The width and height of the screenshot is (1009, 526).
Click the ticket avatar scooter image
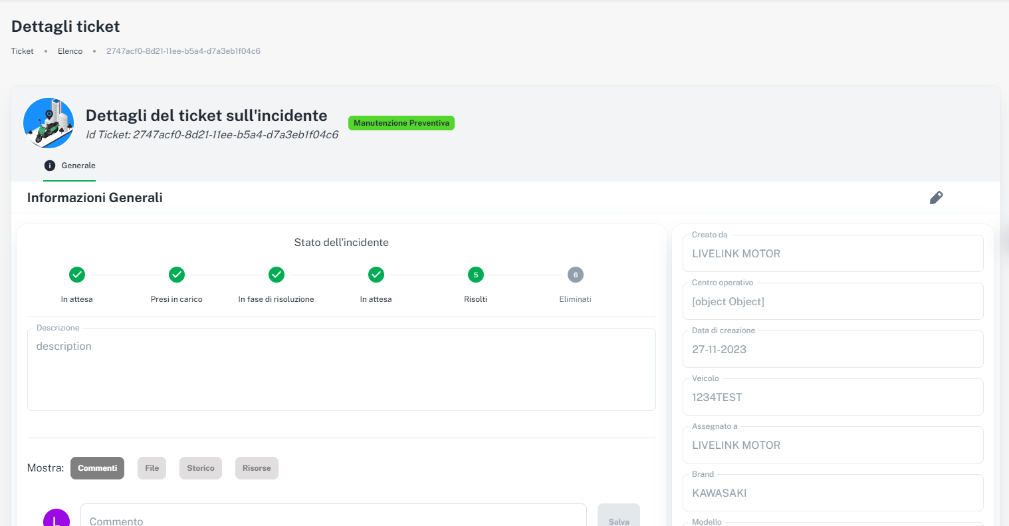tap(49, 123)
